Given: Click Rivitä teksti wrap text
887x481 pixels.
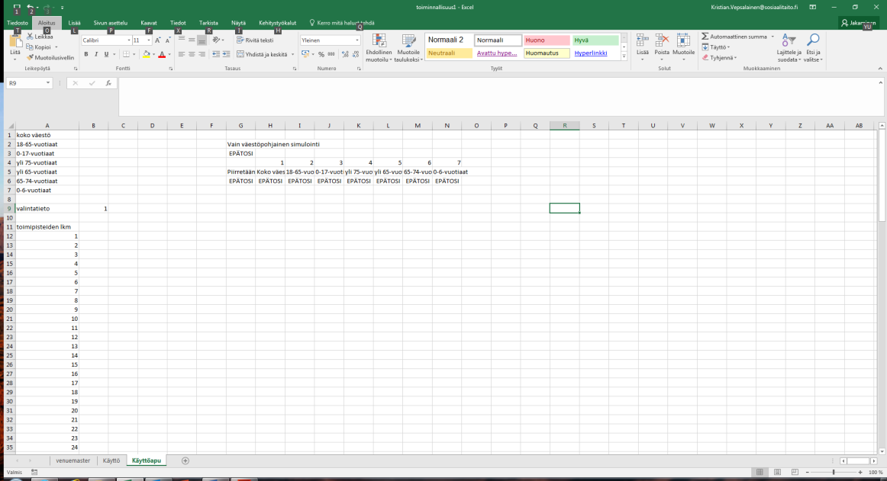Looking at the screenshot, I should (x=255, y=40).
